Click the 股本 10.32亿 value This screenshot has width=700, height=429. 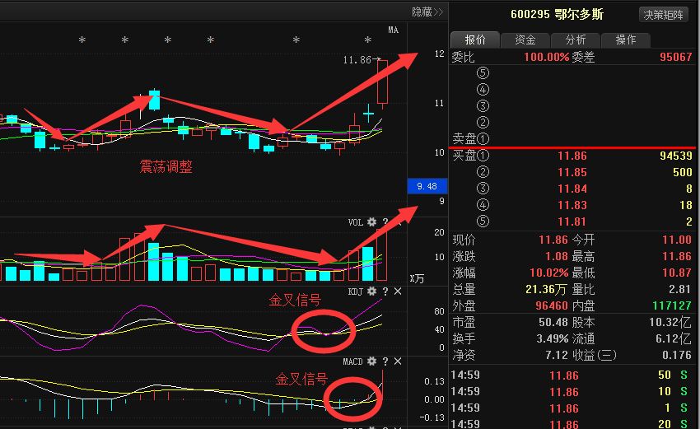tap(670, 322)
